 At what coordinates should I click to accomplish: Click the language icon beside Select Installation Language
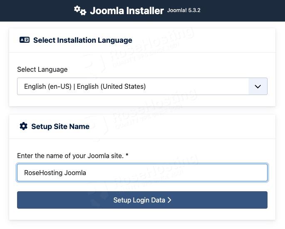[24, 40]
